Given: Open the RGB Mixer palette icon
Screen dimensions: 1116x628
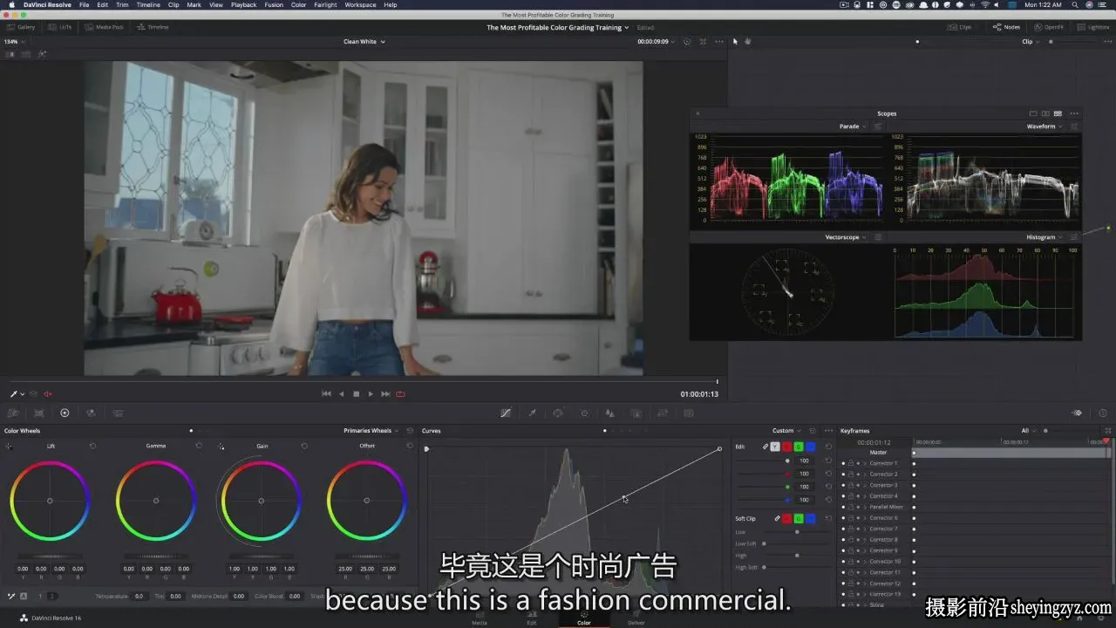Looking at the screenshot, I should [x=91, y=413].
